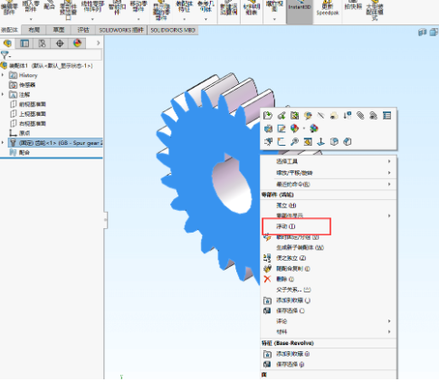This screenshot has height=382, width=439.
Task: Expand the History folder in feature tree
Action: click(3, 75)
